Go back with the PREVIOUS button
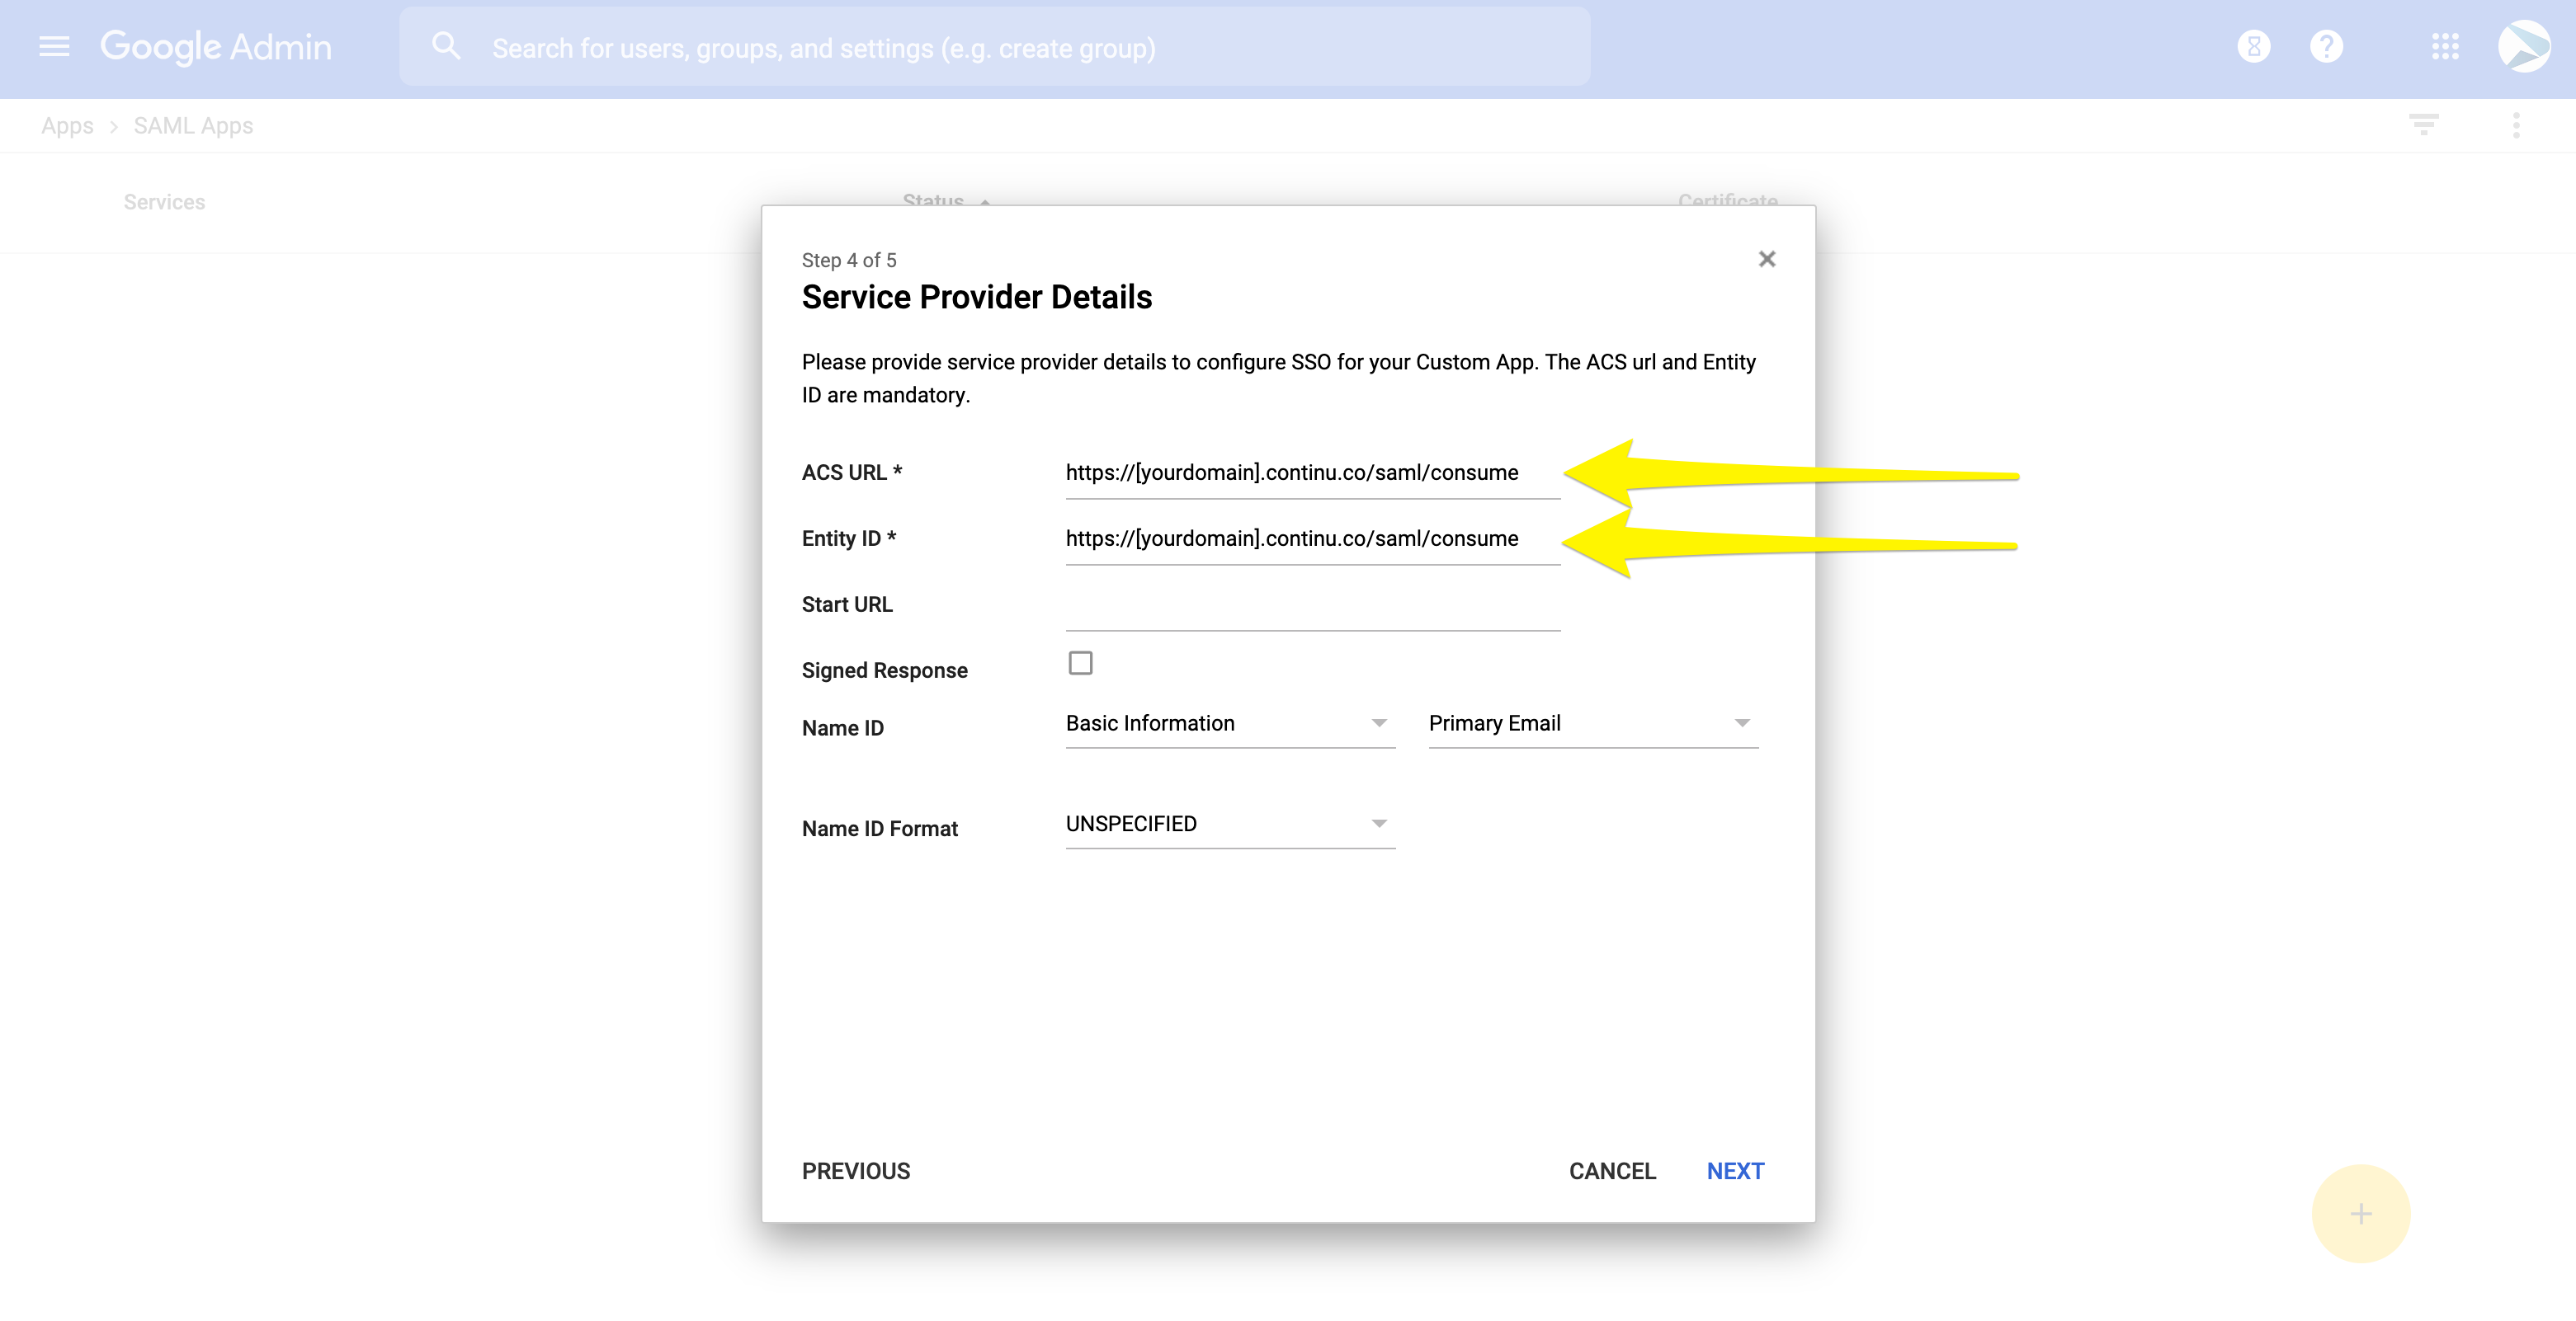The width and height of the screenshot is (2576, 1321). coord(856,1171)
